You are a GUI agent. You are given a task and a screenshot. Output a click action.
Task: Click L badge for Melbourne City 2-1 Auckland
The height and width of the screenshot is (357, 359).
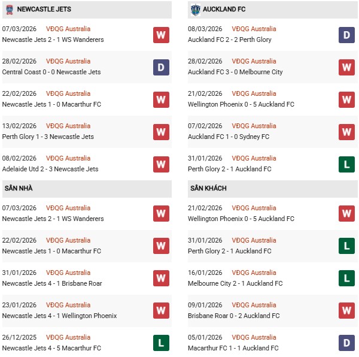click(x=346, y=279)
